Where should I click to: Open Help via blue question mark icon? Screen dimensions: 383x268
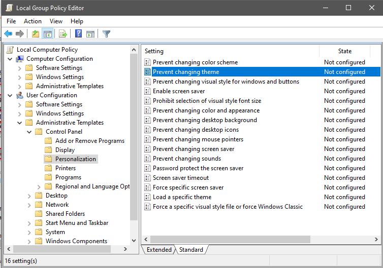click(x=79, y=34)
